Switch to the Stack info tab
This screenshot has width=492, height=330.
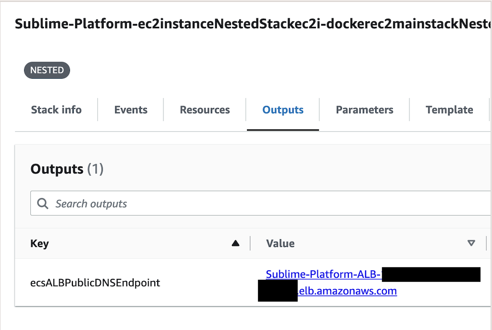(x=56, y=110)
